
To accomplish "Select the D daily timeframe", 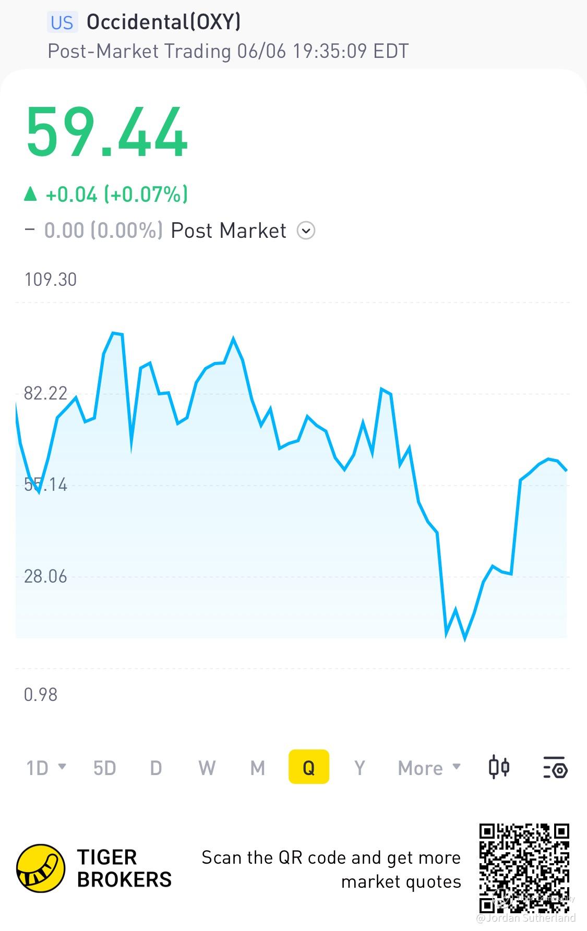I will 155,768.
